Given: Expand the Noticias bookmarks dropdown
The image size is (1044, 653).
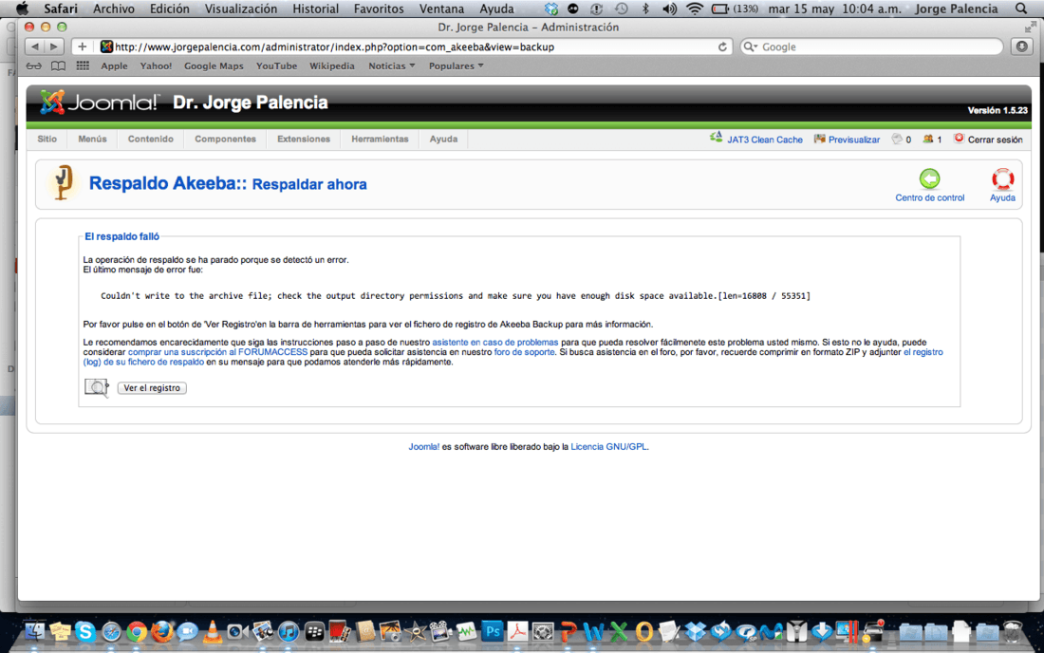Looking at the screenshot, I should pyautogui.click(x=391, y=65).
